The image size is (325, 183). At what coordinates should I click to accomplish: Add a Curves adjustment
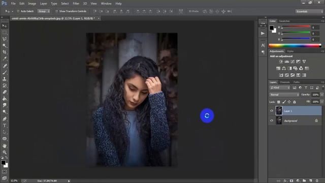click(x=292, y=62)
